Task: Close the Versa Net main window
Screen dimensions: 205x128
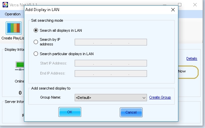Action: (195, 5)
